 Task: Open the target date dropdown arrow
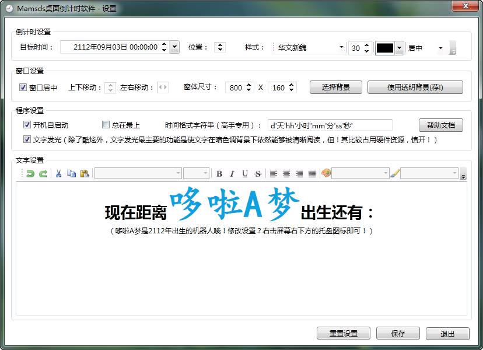(x=174, y=47)
